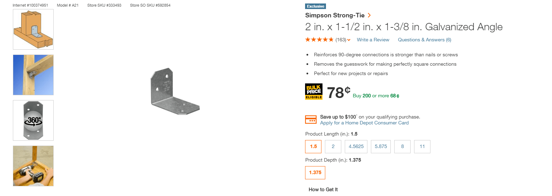552x196 pixels.
Task: View the wood post illustration thumbnail
Action: [33, 30]
